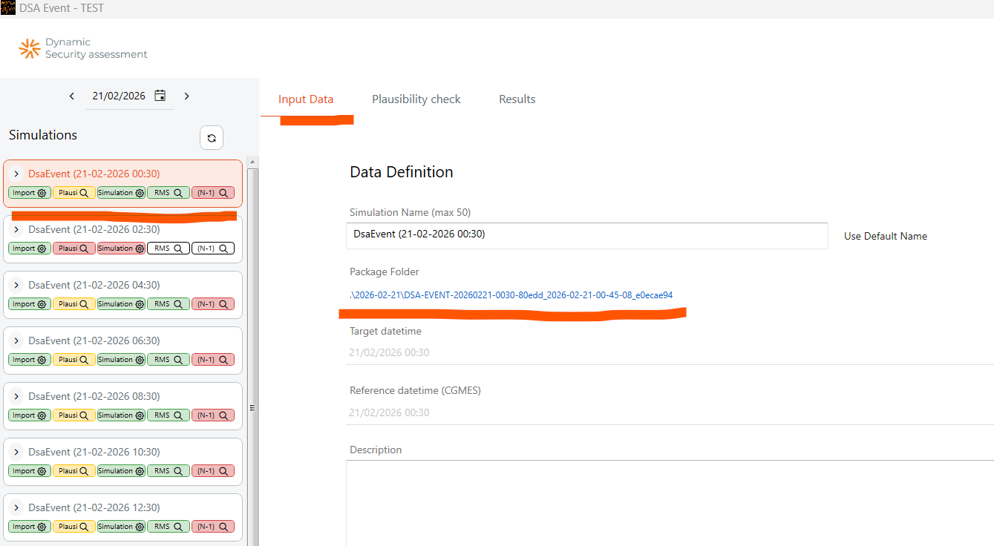Image resolution: width=994 pixels, height=546 pixels.
Task: Click Use Default Name button
Action: click(x=886, y=236)
